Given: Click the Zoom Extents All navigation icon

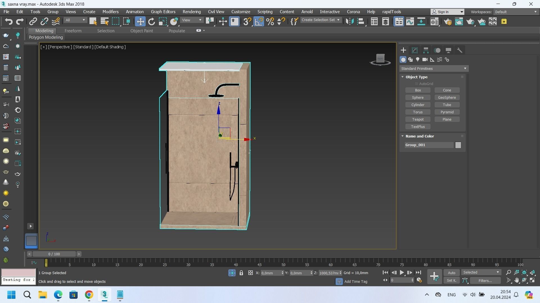Looking at the screenshot, I should pos(532,272).
